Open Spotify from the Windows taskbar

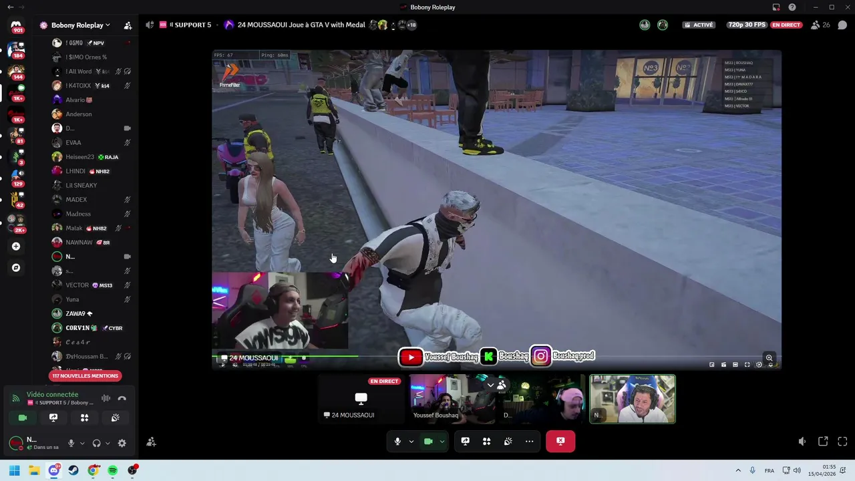(x=113, y=470)
